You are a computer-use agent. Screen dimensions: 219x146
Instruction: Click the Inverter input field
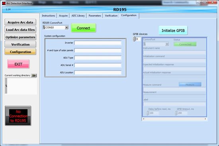[x=98, y=43]
